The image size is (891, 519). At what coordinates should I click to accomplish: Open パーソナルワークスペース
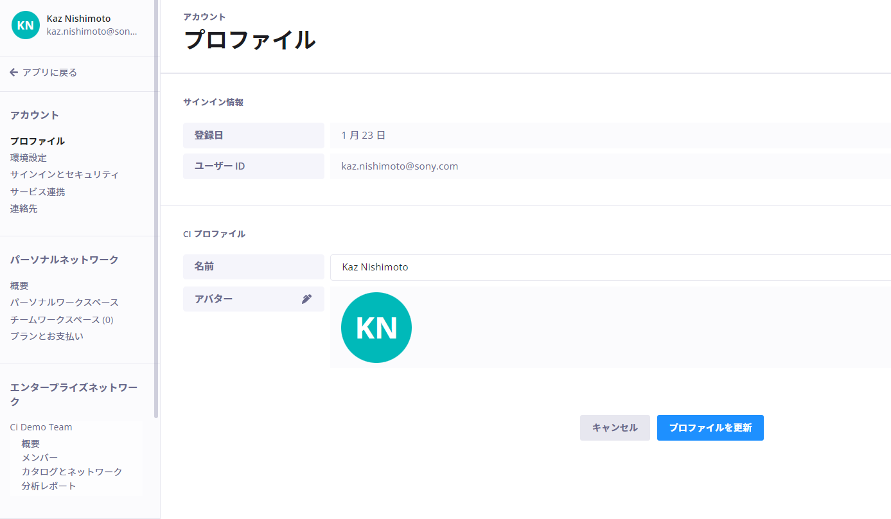point(64,303)
